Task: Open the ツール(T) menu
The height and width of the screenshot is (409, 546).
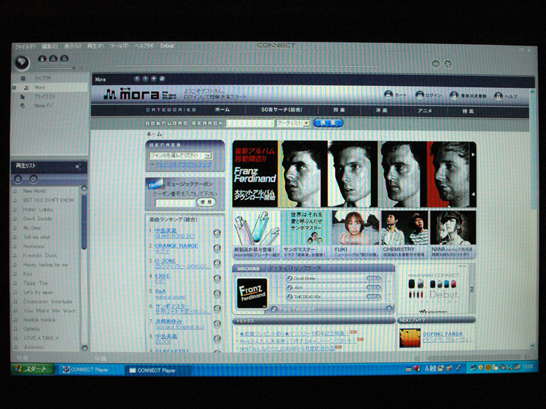Action: coord(119,46)
